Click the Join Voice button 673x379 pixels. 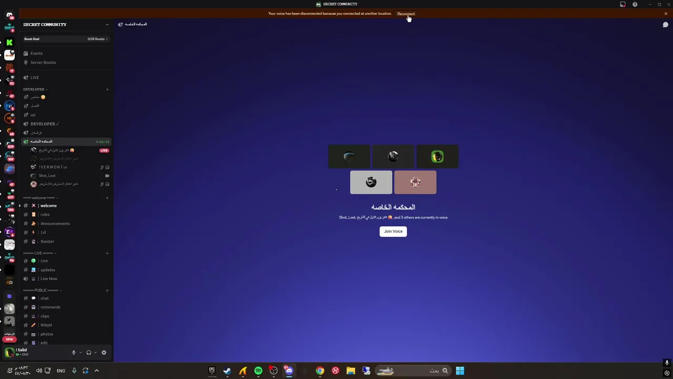point(393,231)
